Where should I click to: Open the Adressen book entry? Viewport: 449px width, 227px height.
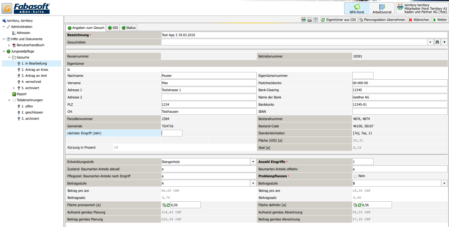coord(21,33)
